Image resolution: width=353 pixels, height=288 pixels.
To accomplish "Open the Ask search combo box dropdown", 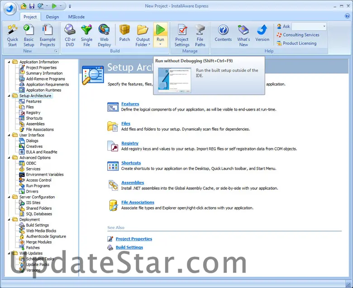I will pos(324,26).
